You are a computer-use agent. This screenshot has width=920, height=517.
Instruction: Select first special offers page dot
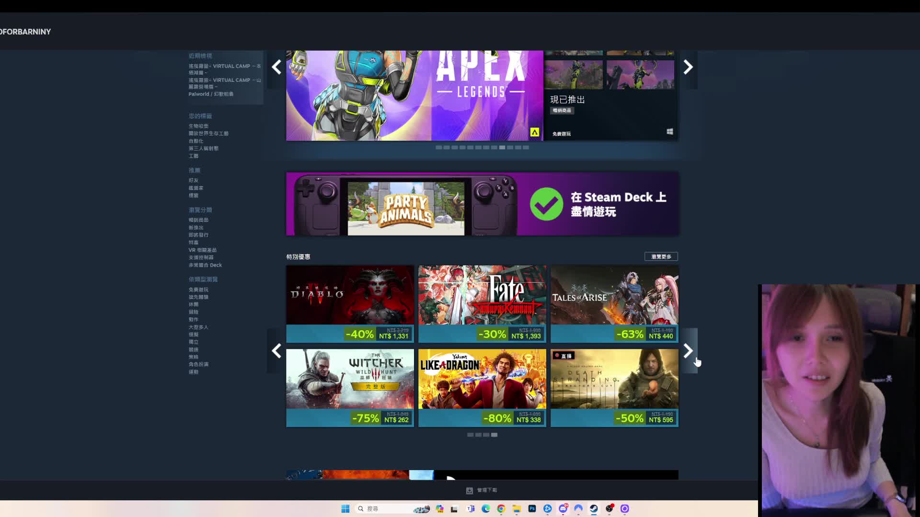(x=470, y=435)
